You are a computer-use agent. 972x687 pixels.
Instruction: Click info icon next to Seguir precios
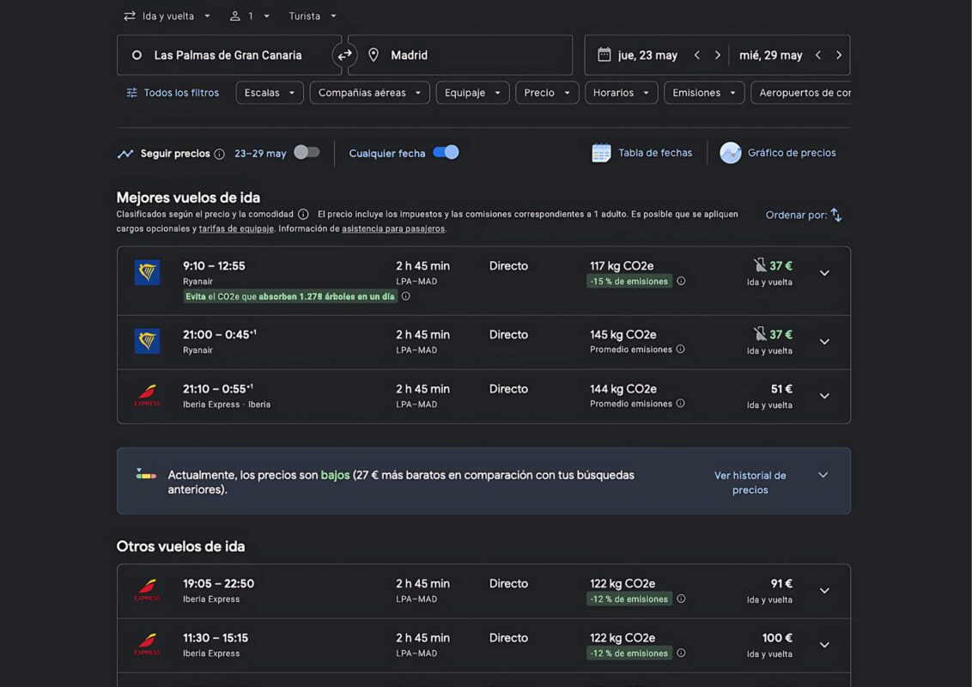[x=220, y=154]
